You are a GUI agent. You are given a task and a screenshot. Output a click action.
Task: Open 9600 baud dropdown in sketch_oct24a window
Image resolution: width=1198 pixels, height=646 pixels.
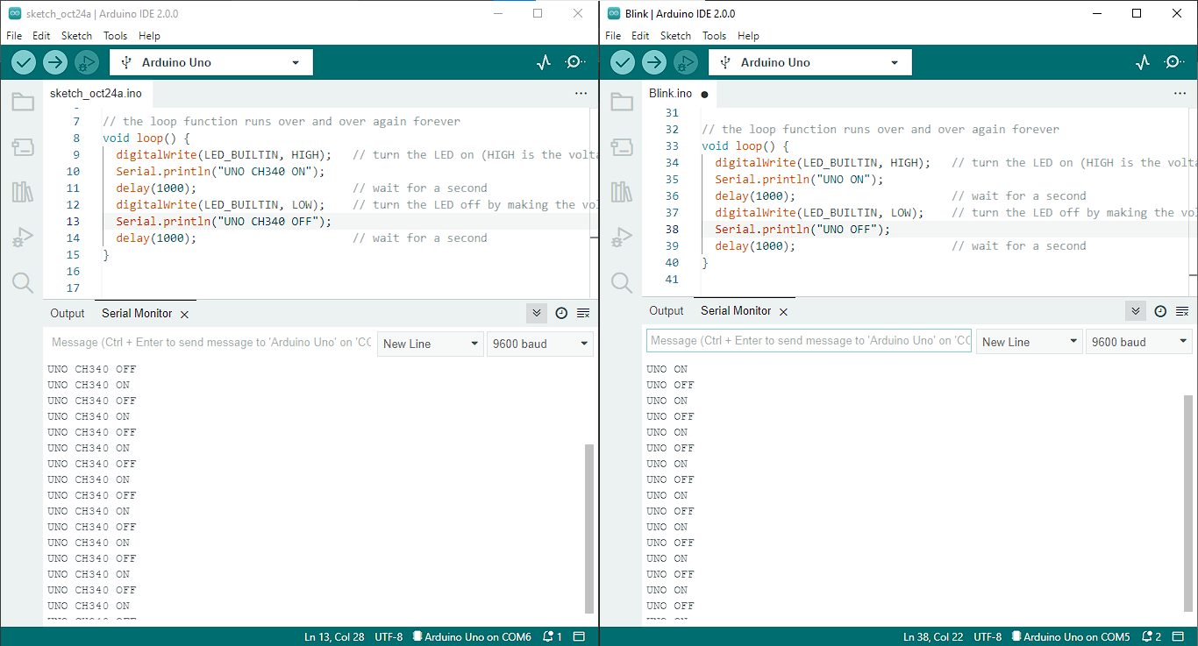point(540,344)
